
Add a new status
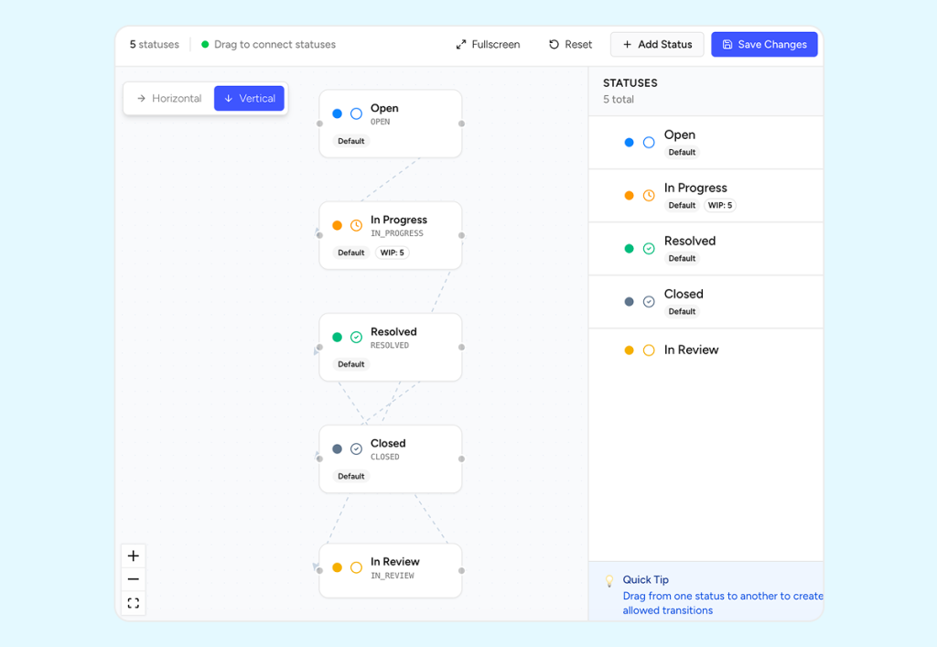[x=657, y=45]
